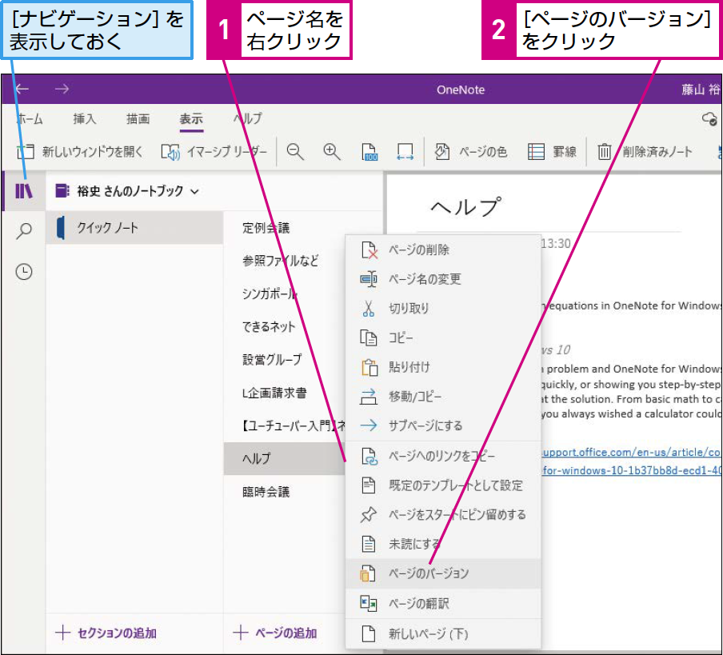
Task: Choose 未読にする menu item
Action: click(x=443, y=545)
